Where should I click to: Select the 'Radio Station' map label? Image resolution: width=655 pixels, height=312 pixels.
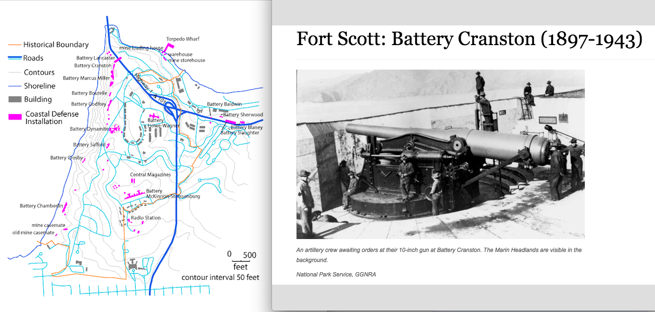[x=146, y=217]
